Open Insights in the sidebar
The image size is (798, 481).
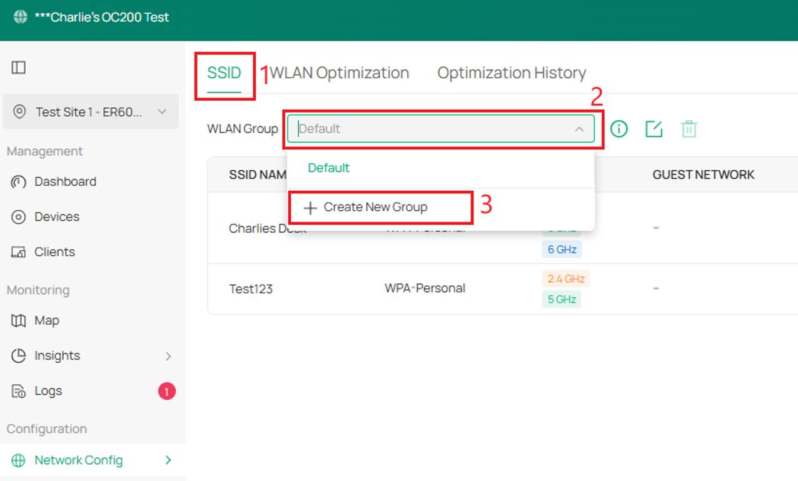[x=58, y=355]
